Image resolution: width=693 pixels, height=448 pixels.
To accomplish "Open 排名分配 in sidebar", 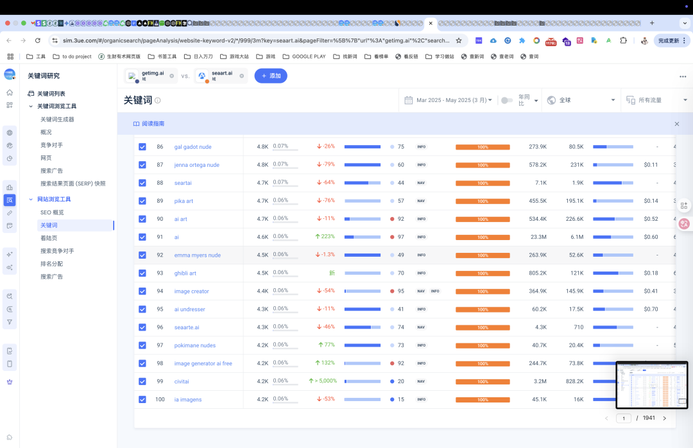I will pos(52,264).
